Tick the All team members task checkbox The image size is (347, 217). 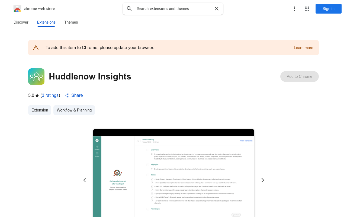coord(152,201)
